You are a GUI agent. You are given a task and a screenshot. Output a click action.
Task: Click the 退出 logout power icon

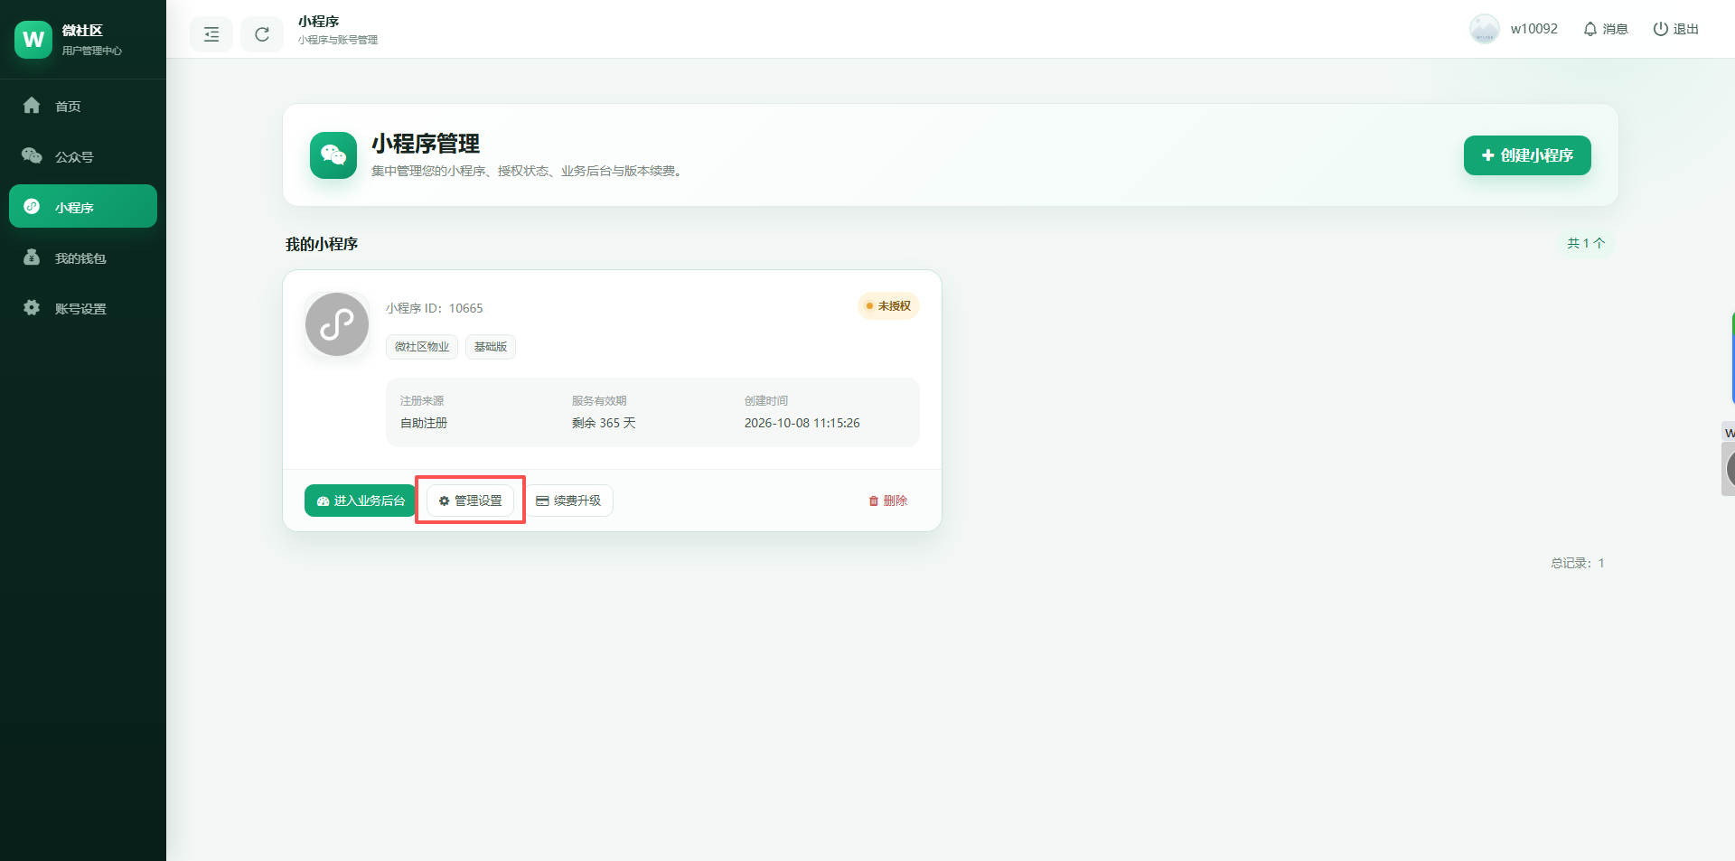pos(1676,29)
